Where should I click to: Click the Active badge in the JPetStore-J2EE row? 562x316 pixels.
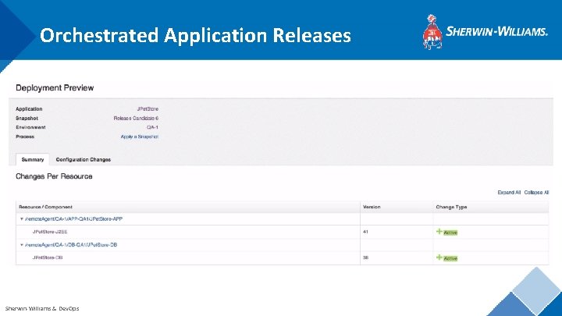pos(450,233)
